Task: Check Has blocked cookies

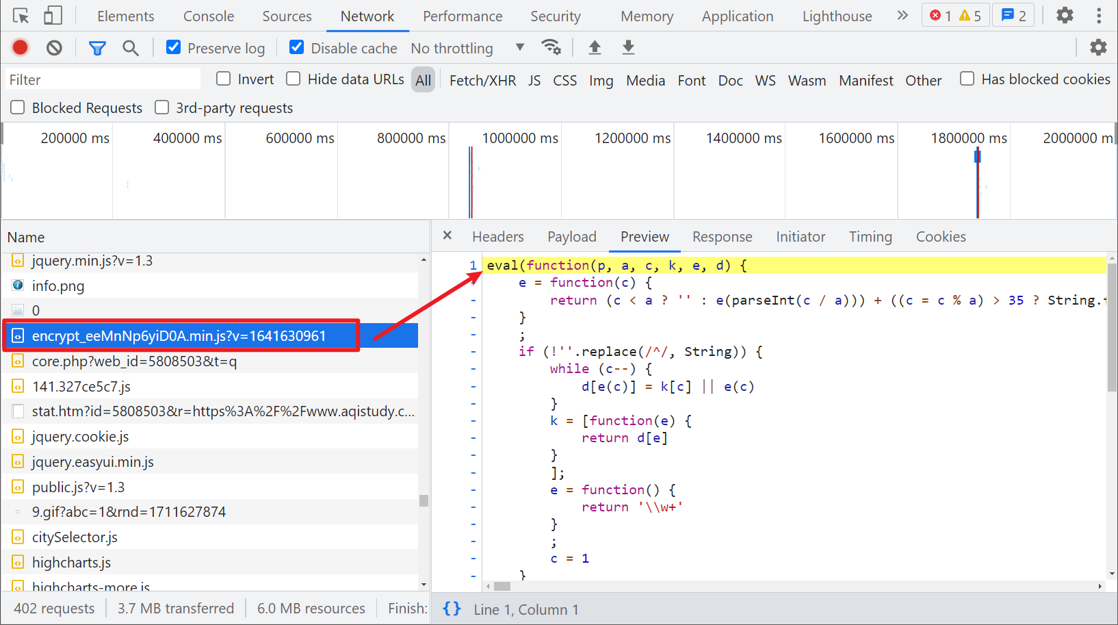Action: point(967,79)
